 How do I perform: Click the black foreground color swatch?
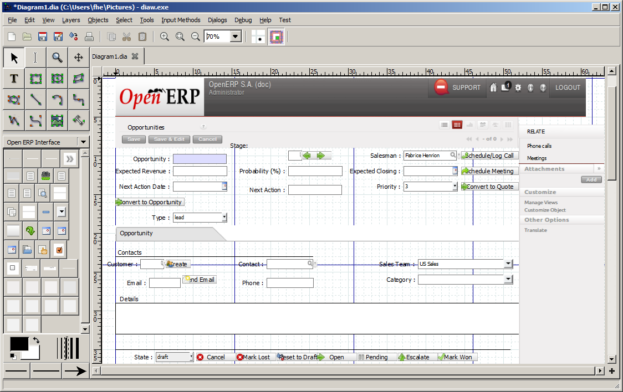point(19,344)
